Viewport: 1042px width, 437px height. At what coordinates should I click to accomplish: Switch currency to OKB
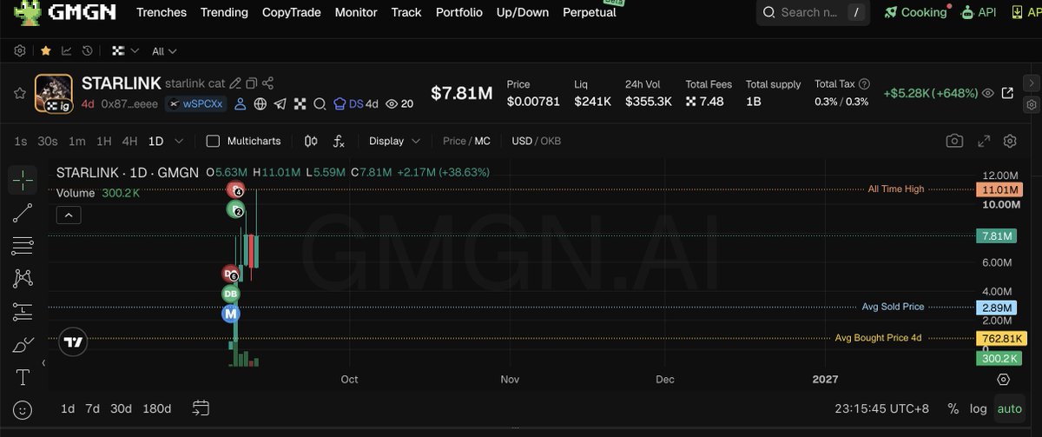click(551, 141)
